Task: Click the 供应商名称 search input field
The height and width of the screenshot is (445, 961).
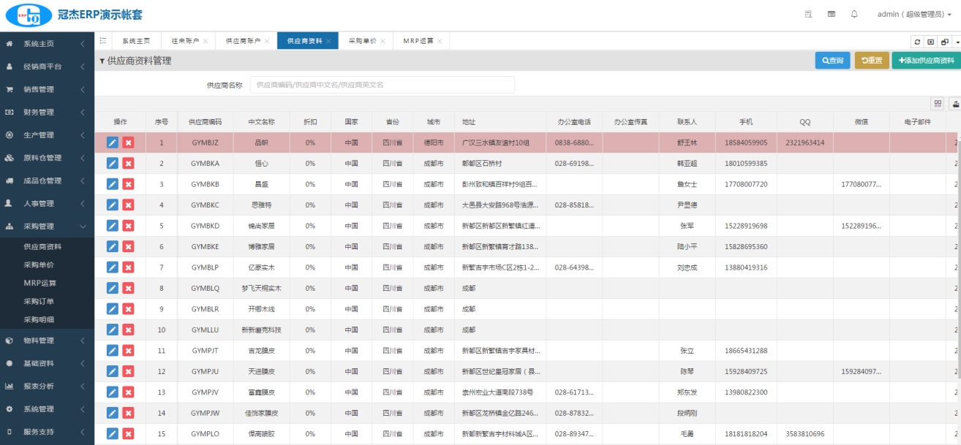Action: point(382,85)
